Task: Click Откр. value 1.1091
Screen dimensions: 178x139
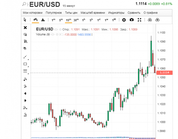Action: [75, 29]
